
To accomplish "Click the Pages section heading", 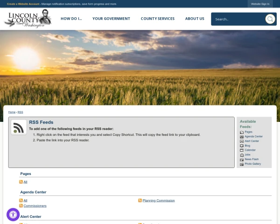I will [26, 174].
